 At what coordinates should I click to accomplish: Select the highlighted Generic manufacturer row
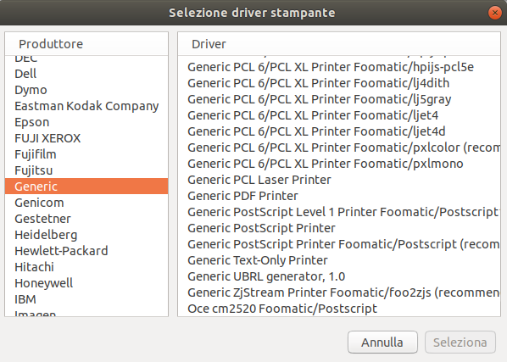coord(86,187)
